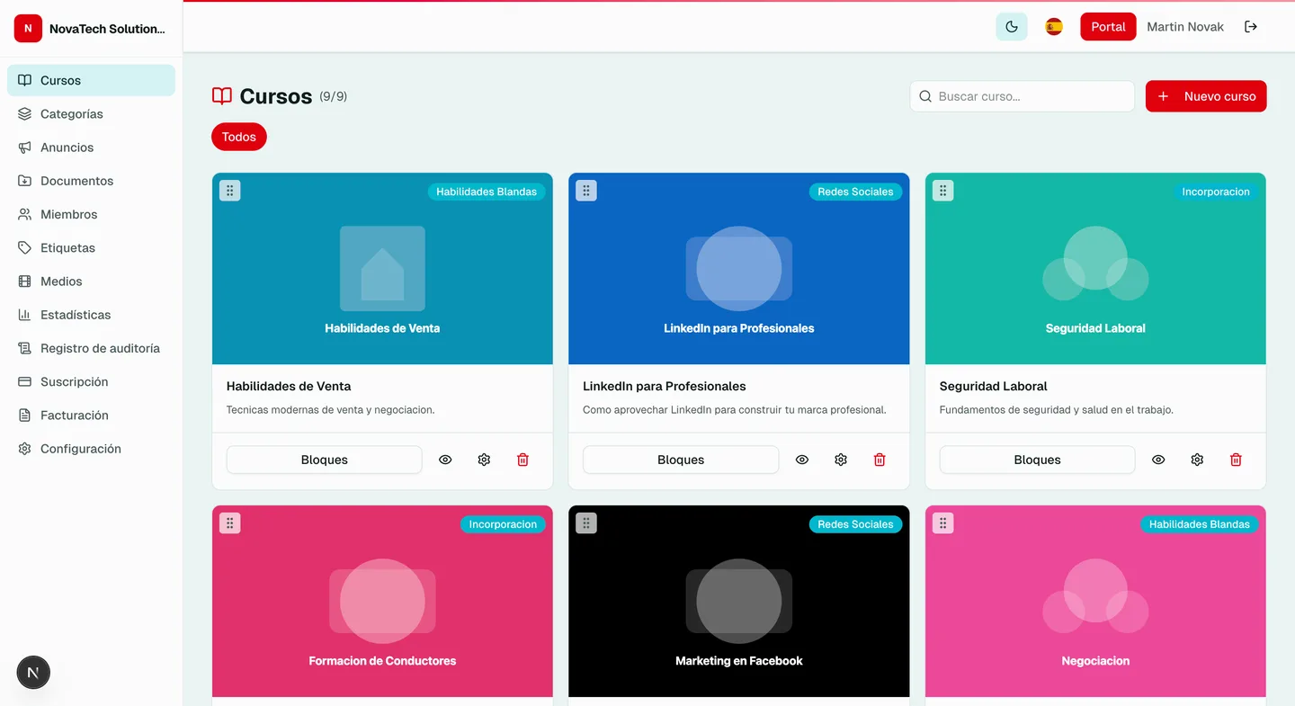Open the Portal with the red button
Image resolution: width=1295 pixels, height=706 pixels.
pyautogui.click(x=1108, y=26)
